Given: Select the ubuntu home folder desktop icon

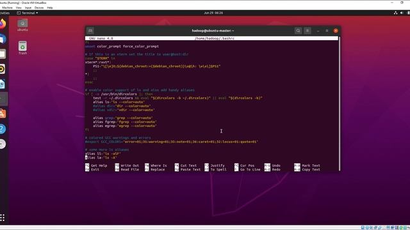Looking at the screenshot, I should [x=22, y=26].
